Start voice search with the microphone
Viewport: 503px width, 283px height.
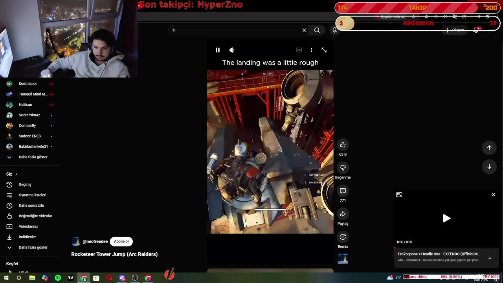(x=334, y=30)
